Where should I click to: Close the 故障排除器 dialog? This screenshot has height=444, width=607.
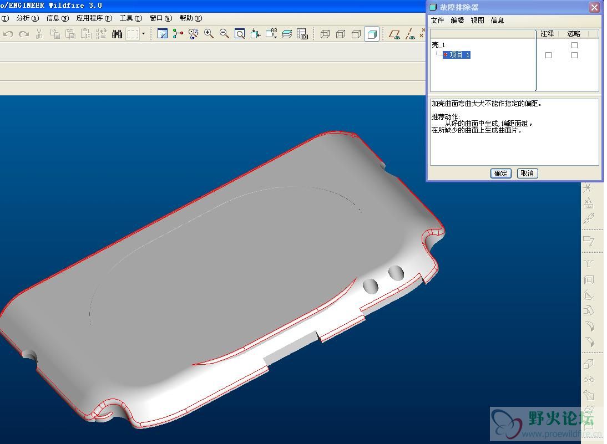click(594, 7)
